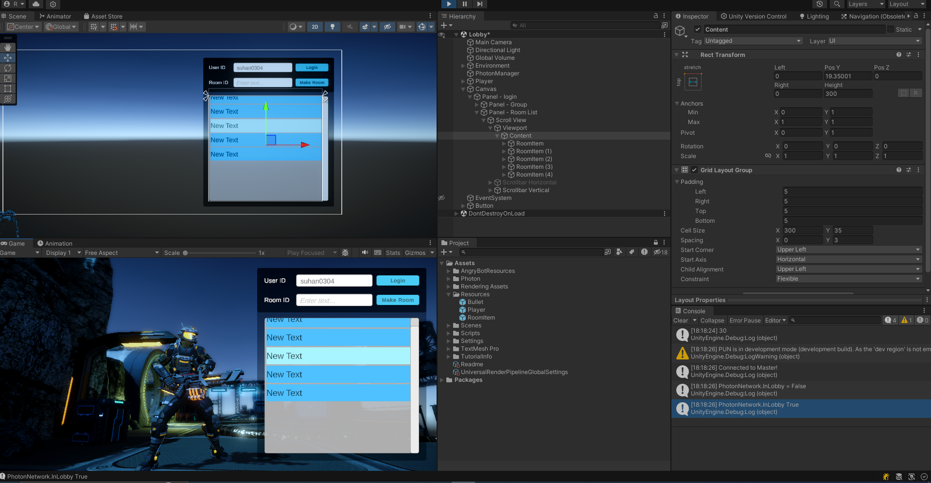
Task: Toggle the Content object active checkbox
Action: pos(698,30)
